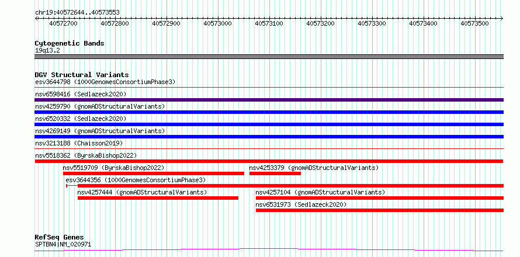Viewport: 520px width, 257px height.
Task: Click the red nsv5519709 variant bar
Action: point(154,173)
